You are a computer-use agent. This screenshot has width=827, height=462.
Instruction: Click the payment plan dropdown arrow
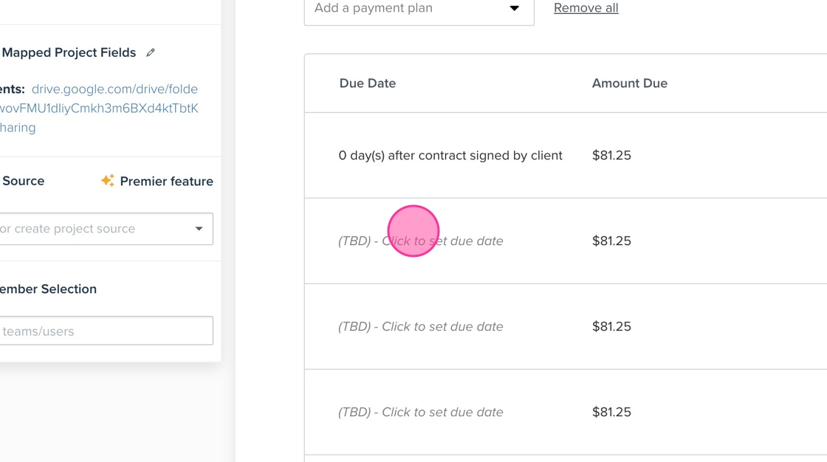point(515,9)
